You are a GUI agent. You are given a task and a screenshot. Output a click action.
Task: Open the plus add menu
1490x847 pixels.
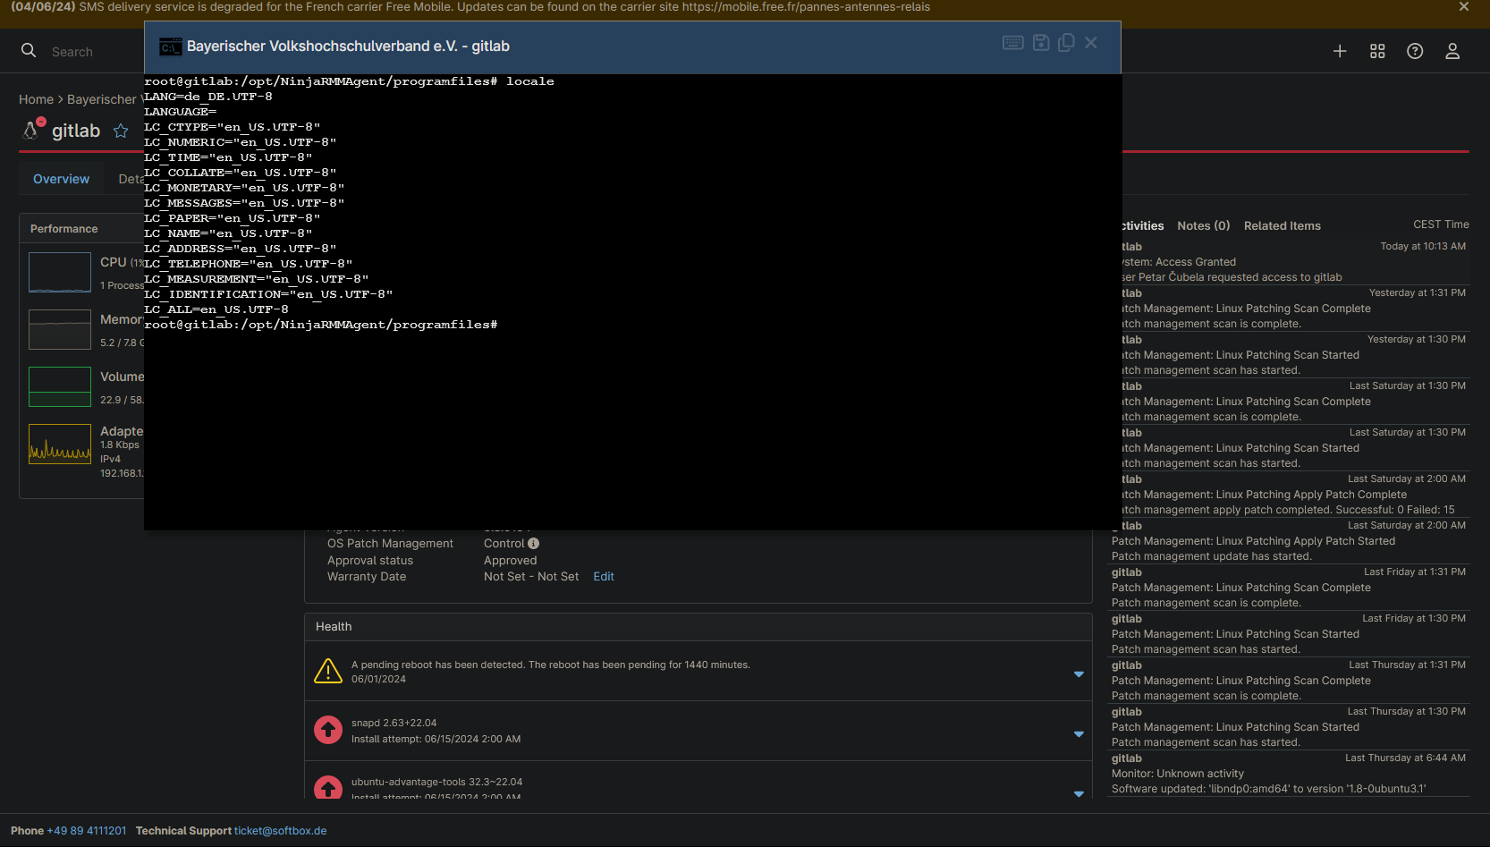1340,52
